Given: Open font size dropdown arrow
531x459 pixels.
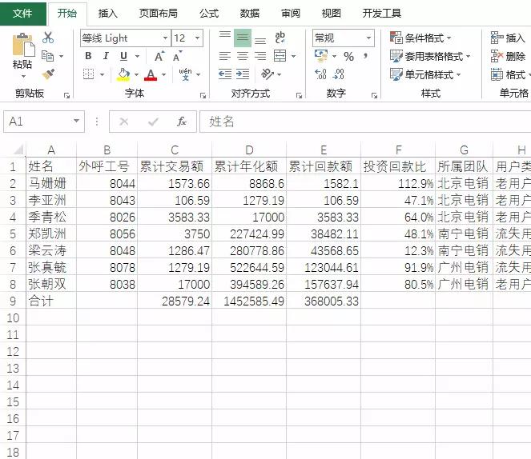Looking at the screenshot, I should 197,38.
